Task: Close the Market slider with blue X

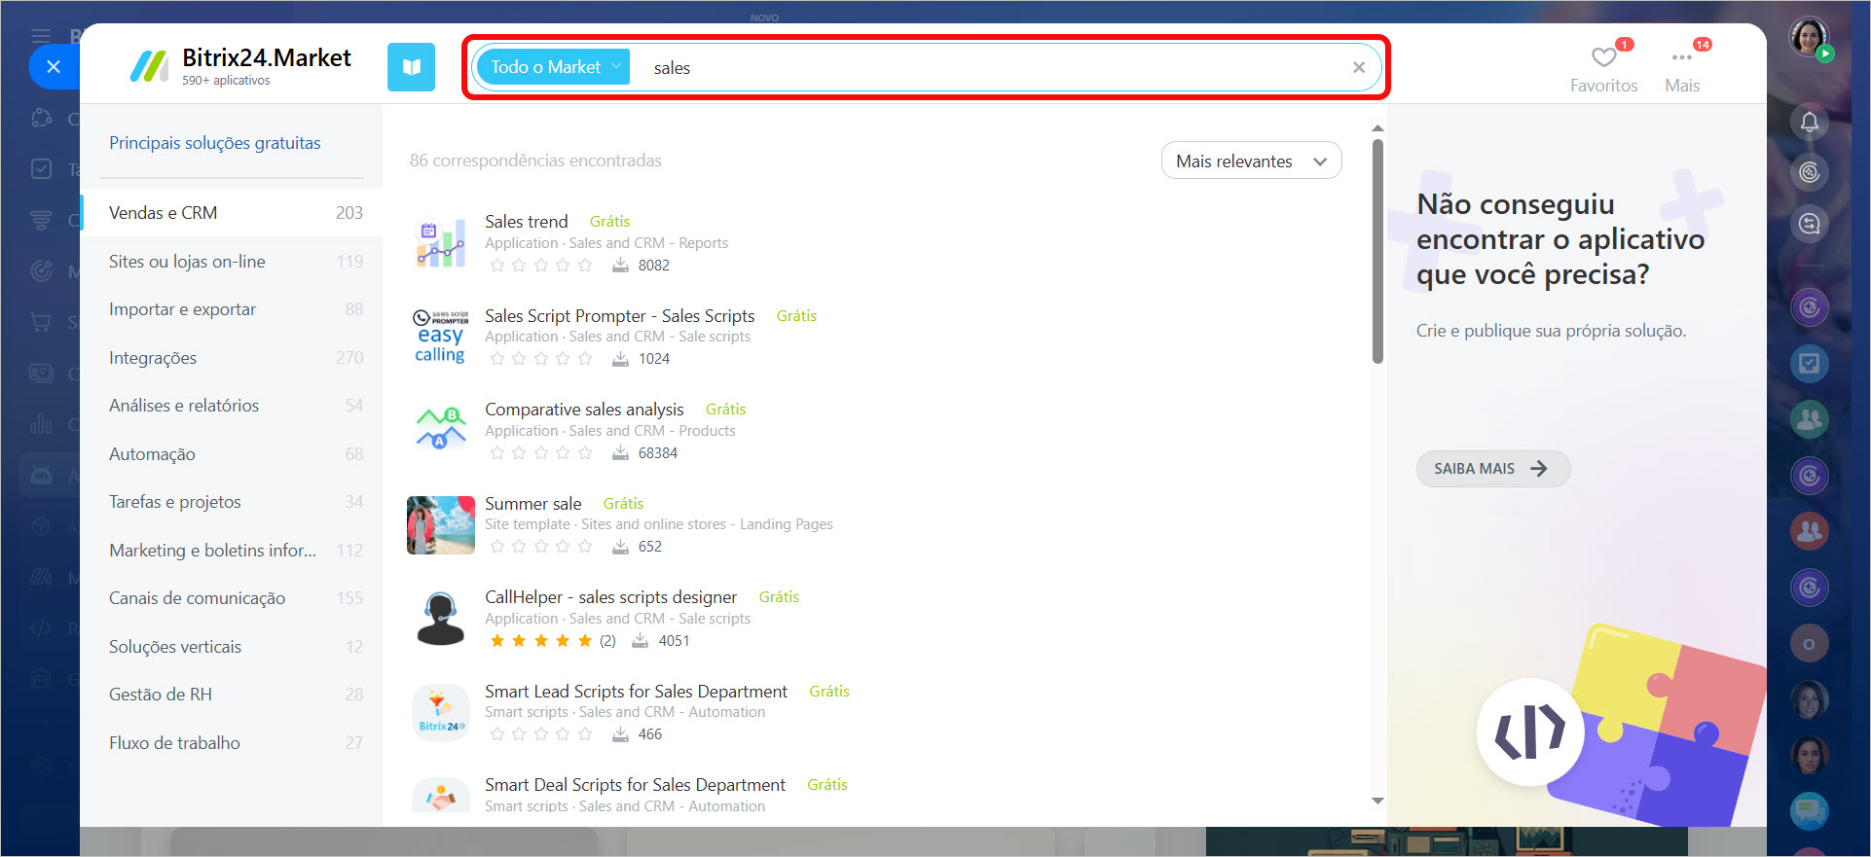Action: (x=54, y=67)
